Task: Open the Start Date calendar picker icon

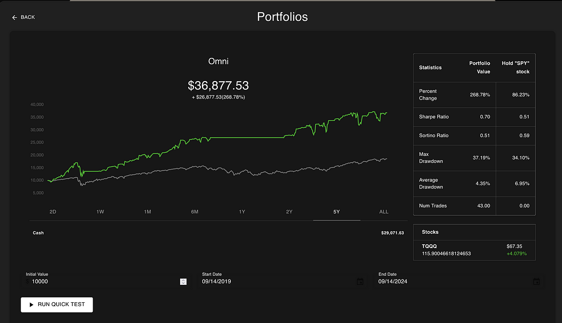Action: click(x=360, y=281)
